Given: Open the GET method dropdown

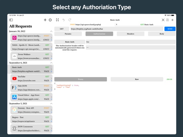Looking at the screenshot, I should click(x=62, y=29).
